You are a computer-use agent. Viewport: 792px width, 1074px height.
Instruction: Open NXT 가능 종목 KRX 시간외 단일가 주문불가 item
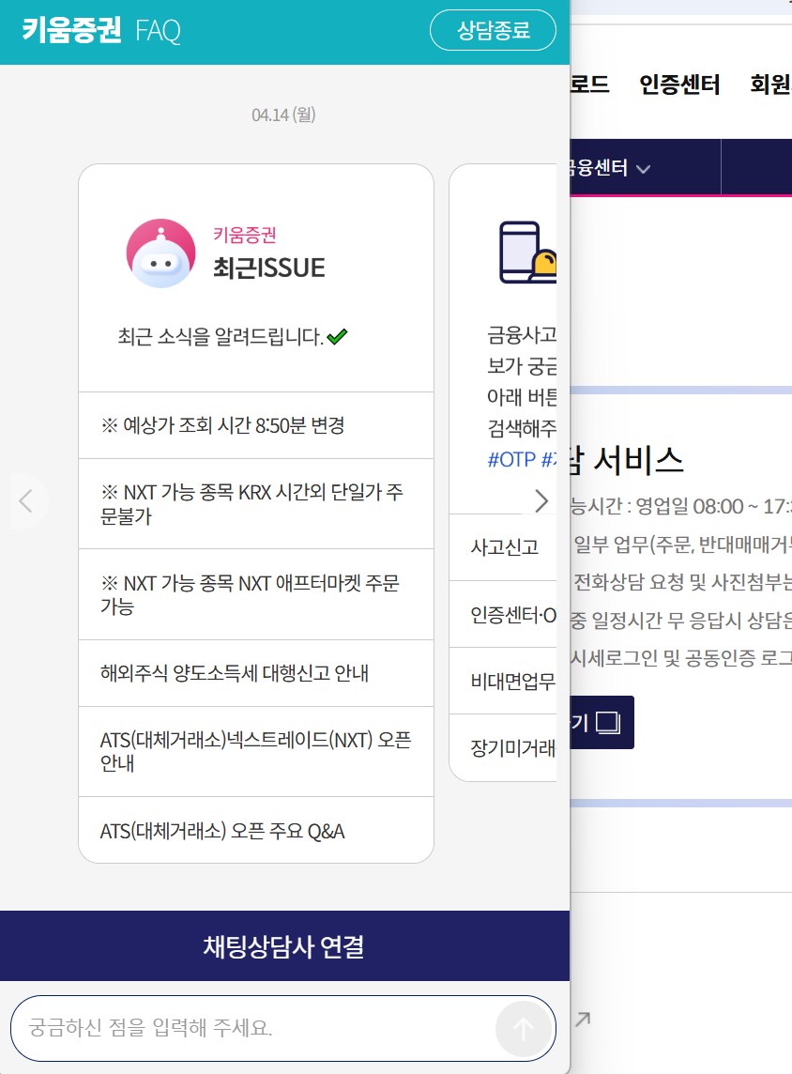tap(256, 504)
